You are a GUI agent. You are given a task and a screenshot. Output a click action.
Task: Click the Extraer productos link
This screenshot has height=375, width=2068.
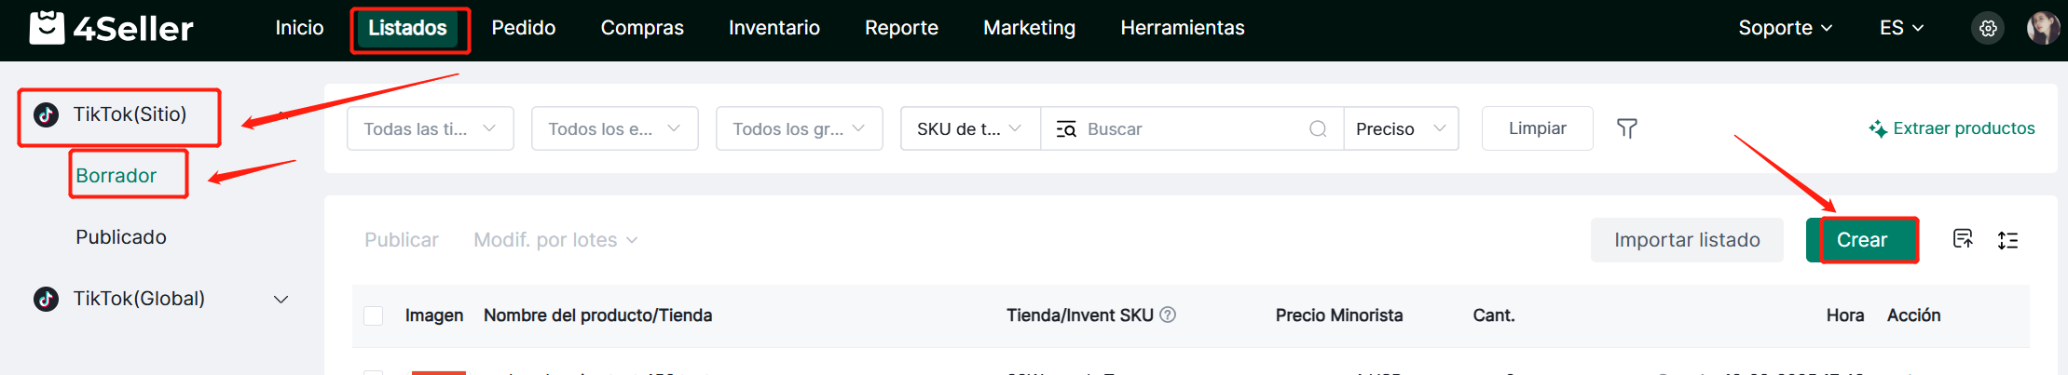[1952, 128]
